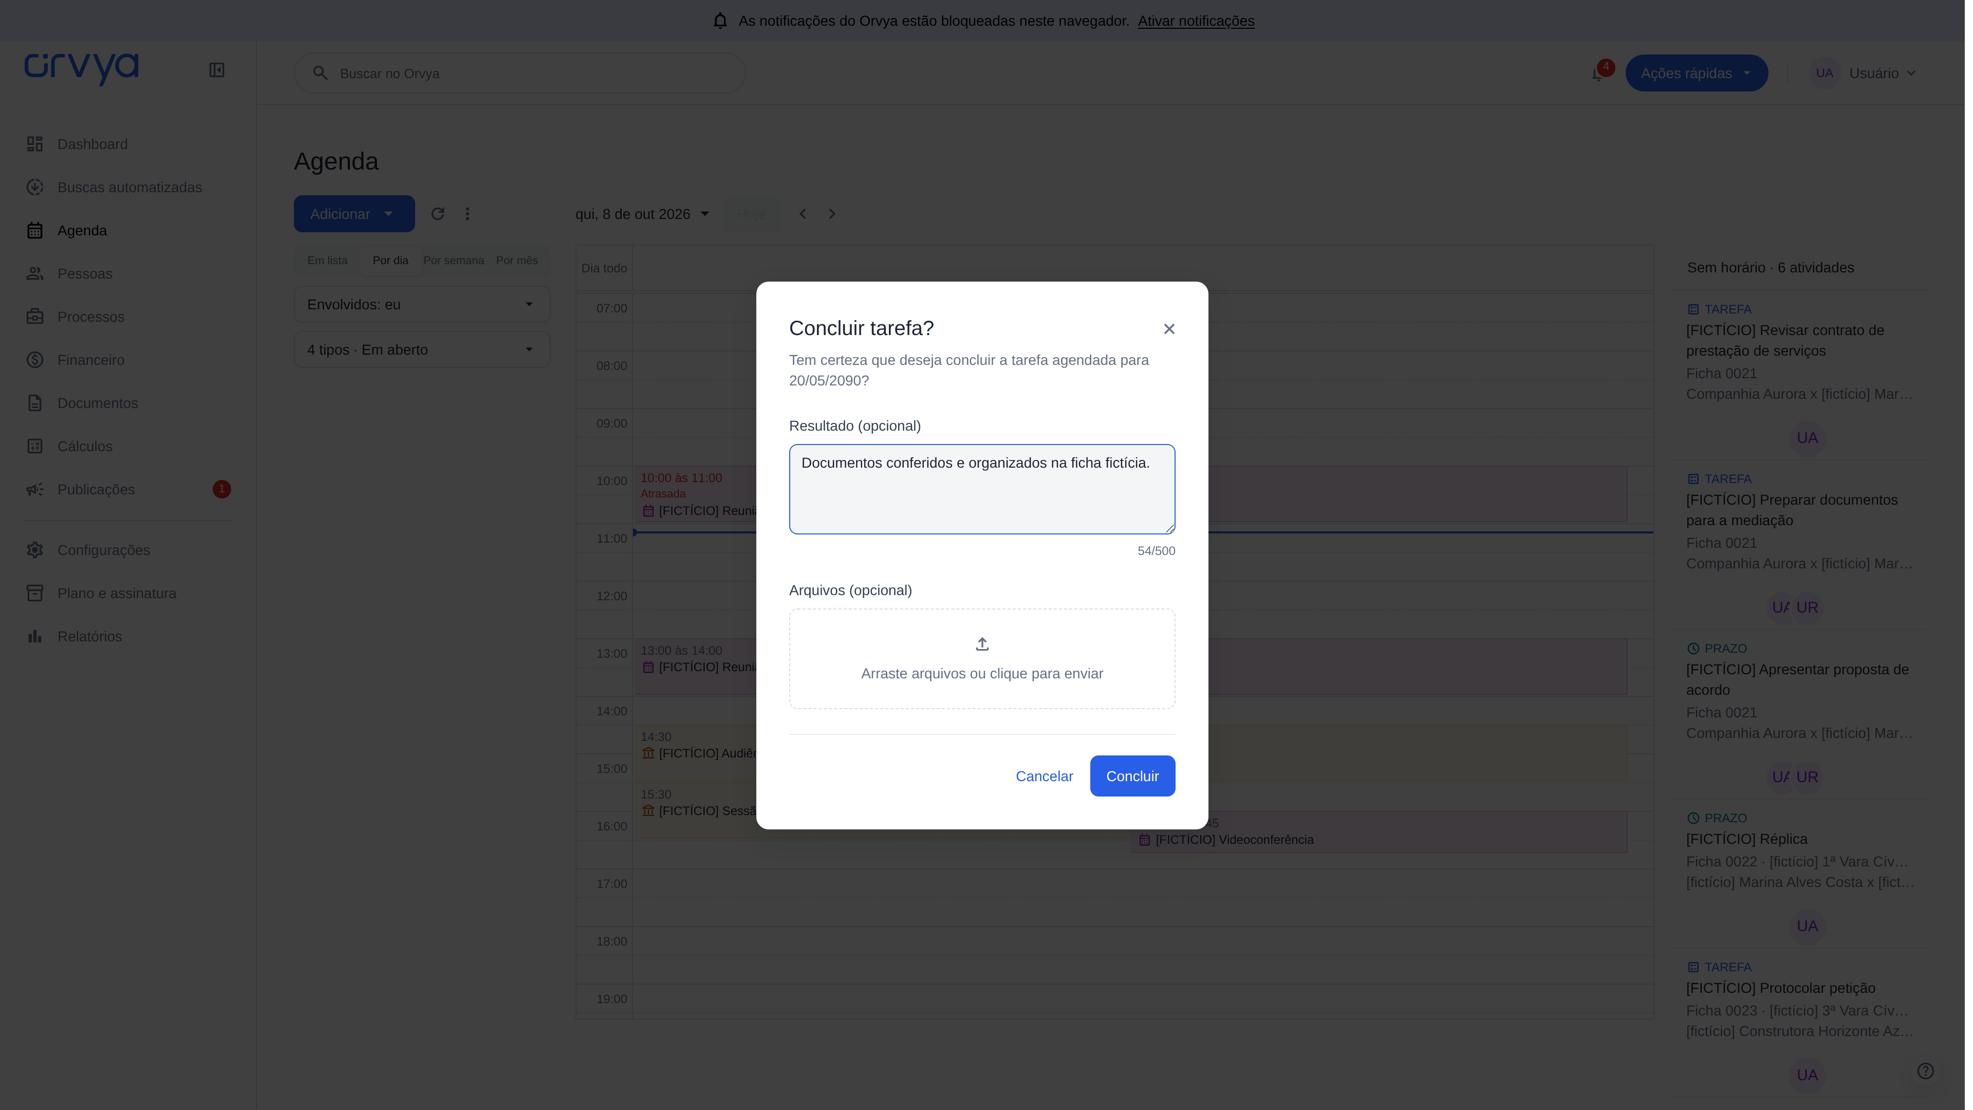Refresh the agenda with the reload icon
Screen dimensions: 1973x1110
(437, 214)
